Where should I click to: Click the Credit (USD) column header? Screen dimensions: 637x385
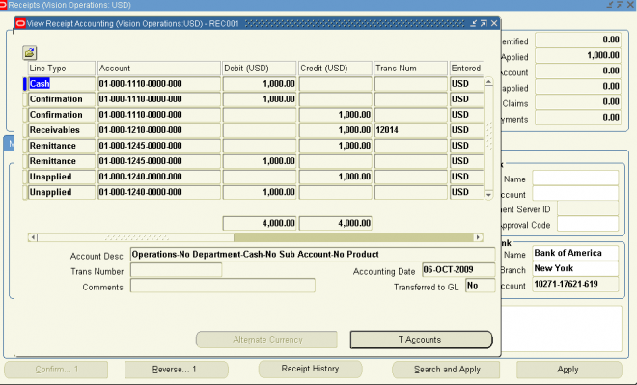point(336,69)
